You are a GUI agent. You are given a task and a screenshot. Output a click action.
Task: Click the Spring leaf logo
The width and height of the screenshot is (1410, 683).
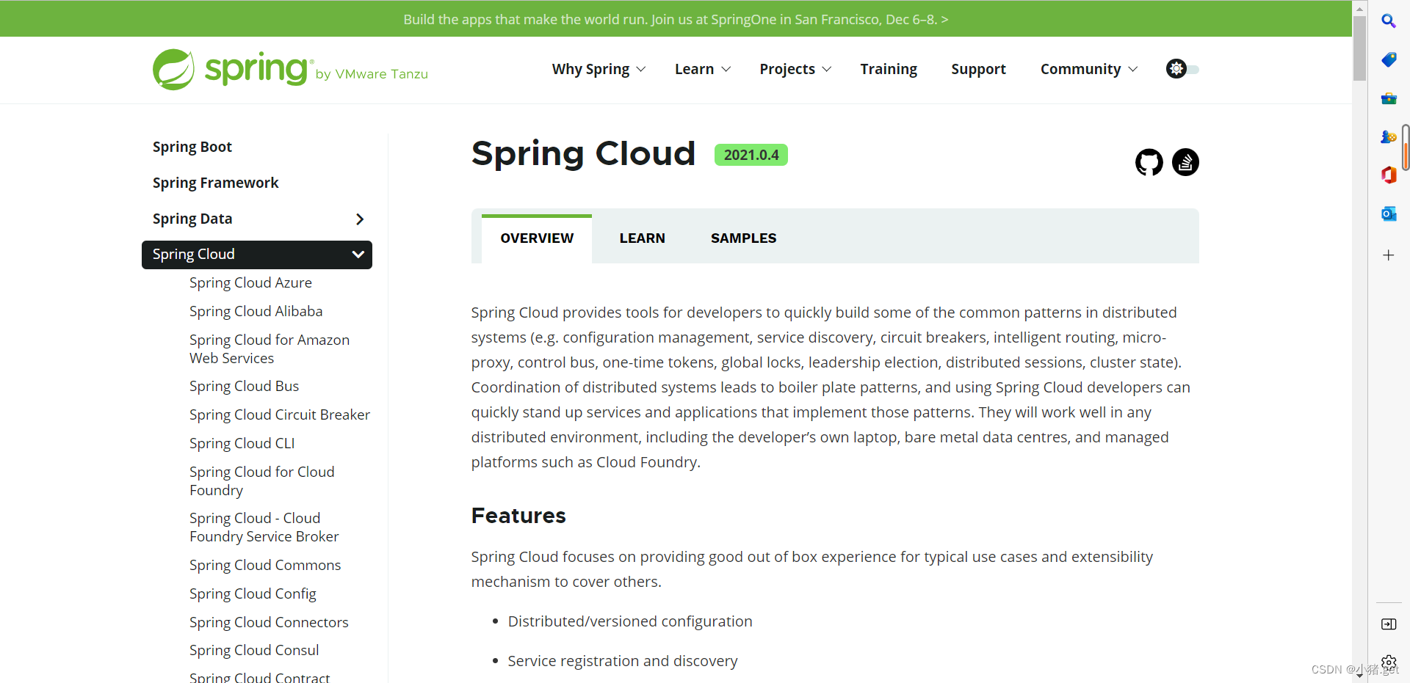tap(175, 69)
